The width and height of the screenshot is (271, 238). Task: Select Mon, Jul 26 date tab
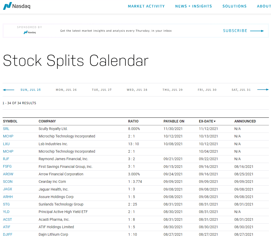[66, 90]
